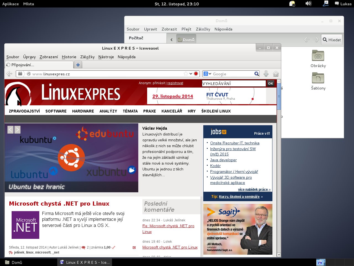Click Počítač sidebar heading in Domů window
This screenshot has height=266, width=354.
point(136,38)
